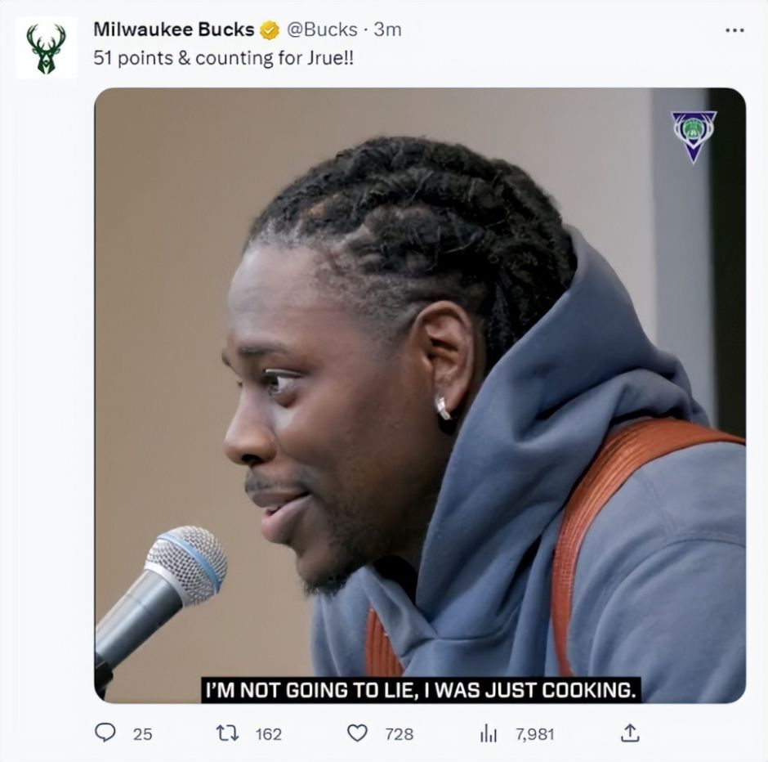The image size is (768, 762).
Task: Click the "I was just cooking" subtitle
Action: [x=421, y=690]
